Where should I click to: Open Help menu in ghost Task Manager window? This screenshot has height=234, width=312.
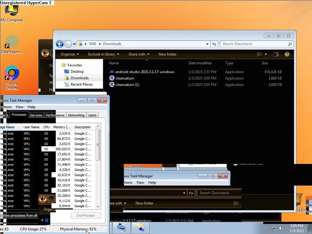coord(152,183)
